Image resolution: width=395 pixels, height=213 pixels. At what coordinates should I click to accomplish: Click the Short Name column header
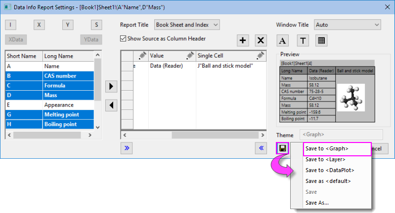24,56
